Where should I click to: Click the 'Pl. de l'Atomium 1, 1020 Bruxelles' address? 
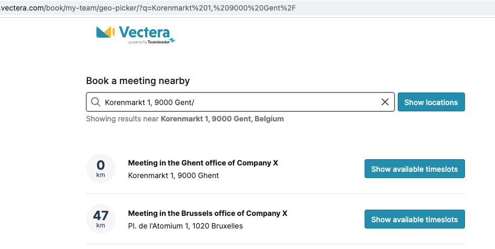tap(185, 226)
